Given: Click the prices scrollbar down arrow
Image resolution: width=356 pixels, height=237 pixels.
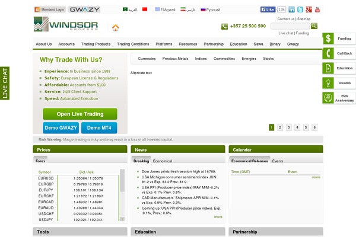Looking at the screenshot, I should pyautogui.click(x=122, y=219).
